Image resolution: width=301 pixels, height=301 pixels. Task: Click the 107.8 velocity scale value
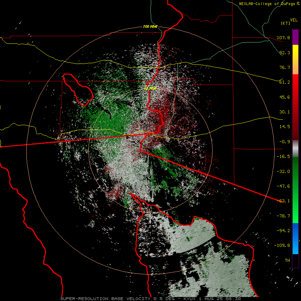pos(283,37)
